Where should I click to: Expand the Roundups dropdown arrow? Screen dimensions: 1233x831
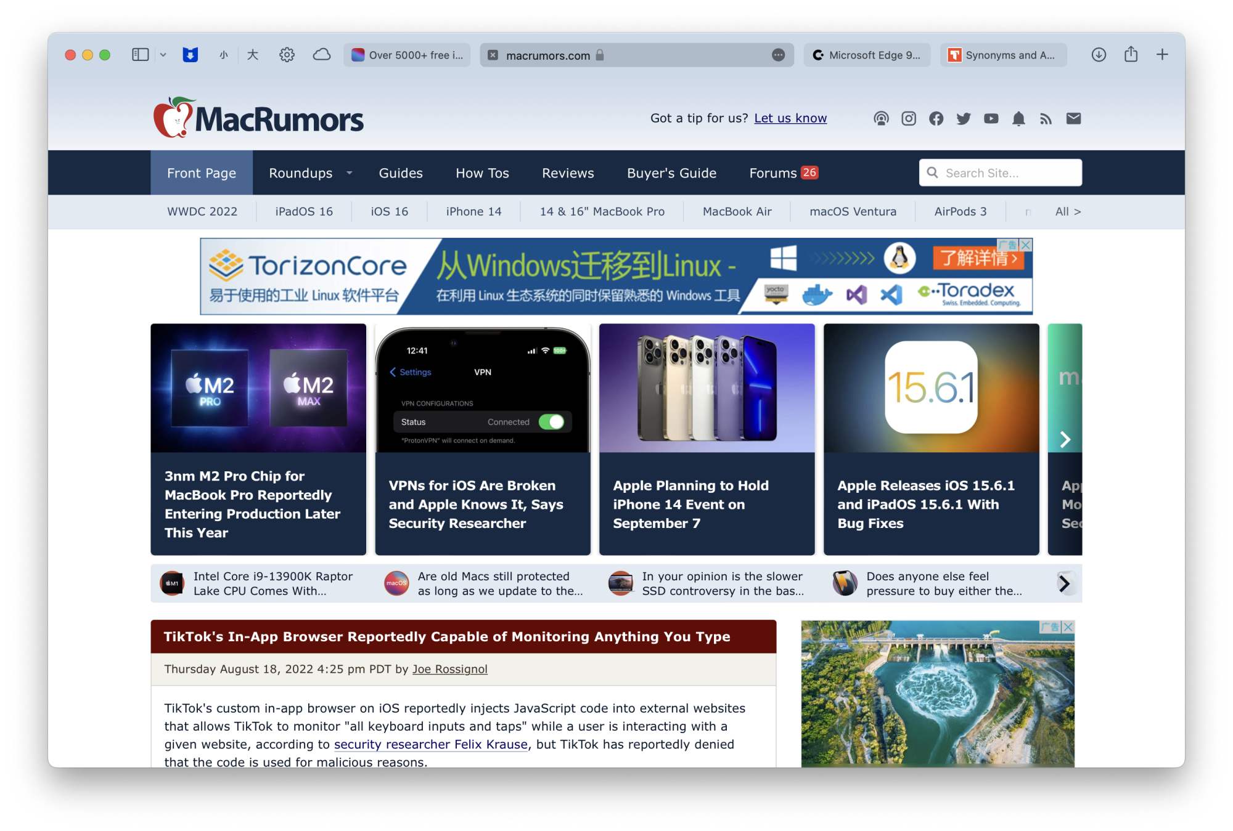point(350,173)
